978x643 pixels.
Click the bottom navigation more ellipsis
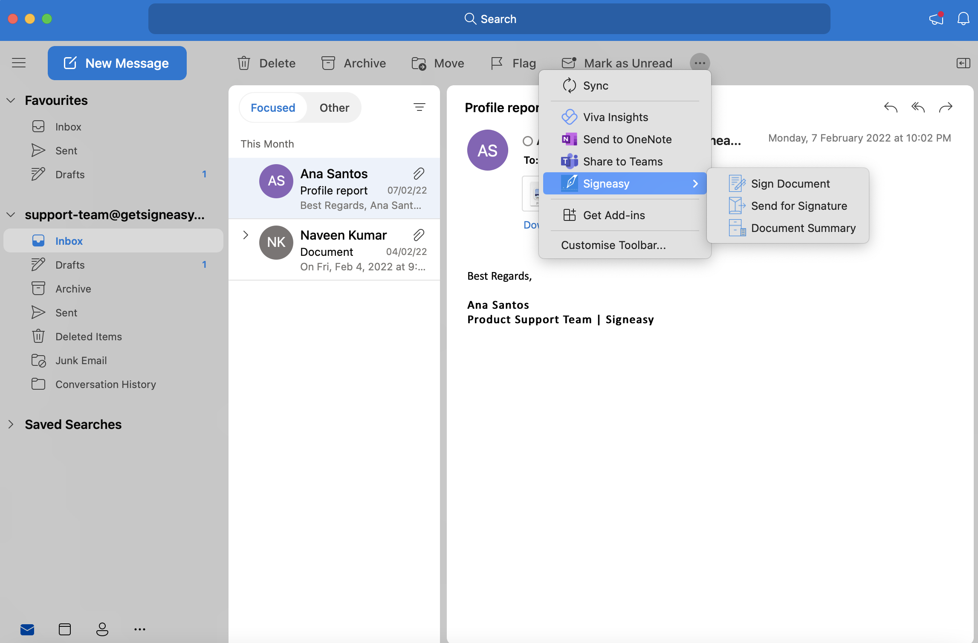140,629
